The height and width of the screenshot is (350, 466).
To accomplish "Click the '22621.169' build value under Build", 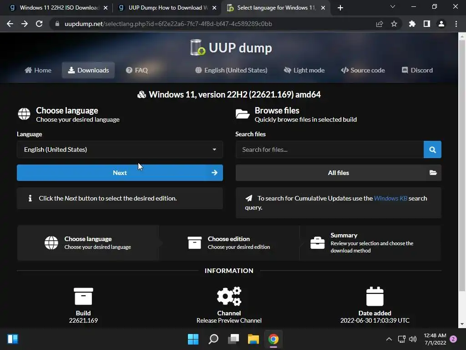I will coord(83,320).
